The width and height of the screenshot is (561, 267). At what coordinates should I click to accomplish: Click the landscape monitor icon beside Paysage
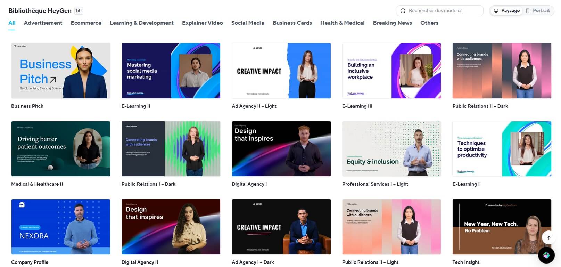[x=496, y=11]
